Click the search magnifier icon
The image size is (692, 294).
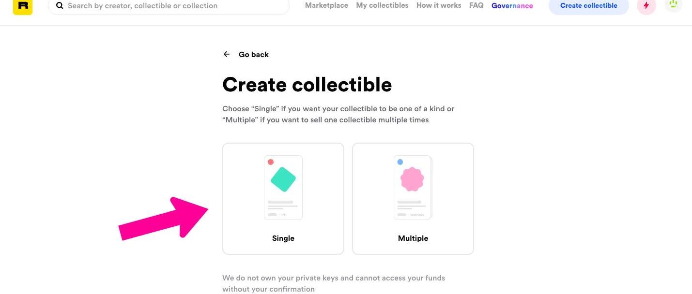pos(60,6)
